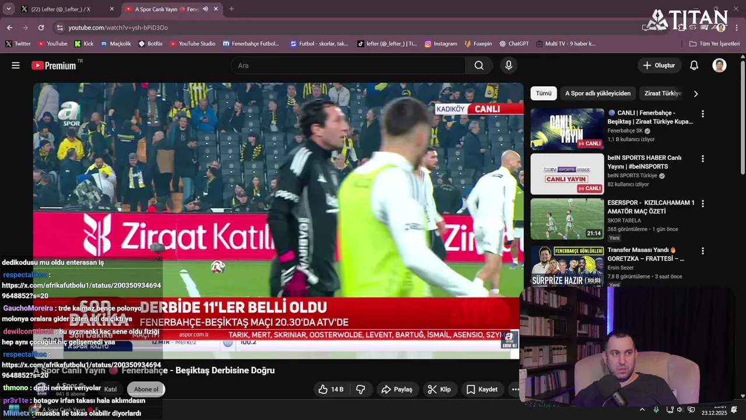Start voice search with microphone icon

click(509, 65)
